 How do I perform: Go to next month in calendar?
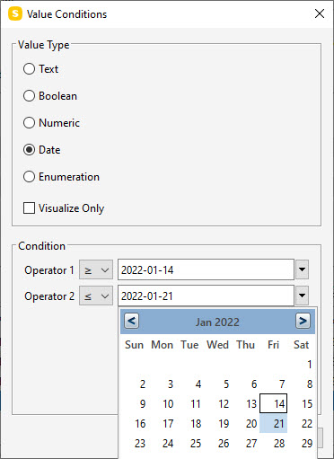303,321
